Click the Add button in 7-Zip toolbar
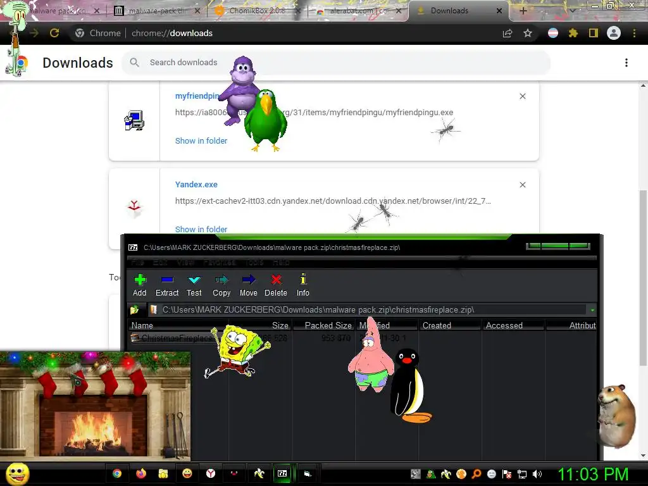The height and width of the screenshot is (486, 648). tap(140, 285)
